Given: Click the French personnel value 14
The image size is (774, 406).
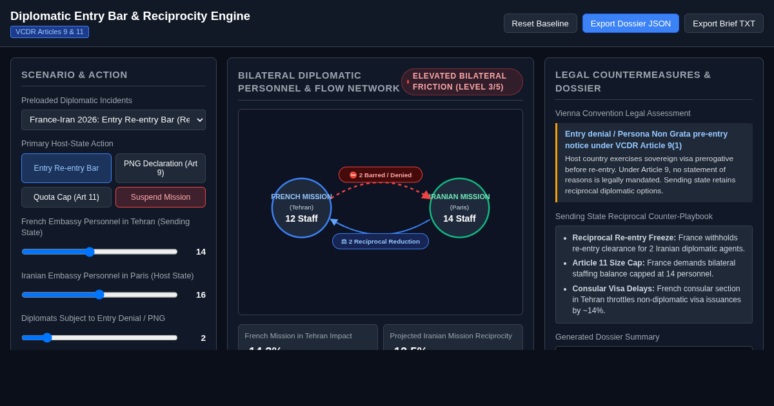Looking at the screenshot, I should click(x=201, y=251).
